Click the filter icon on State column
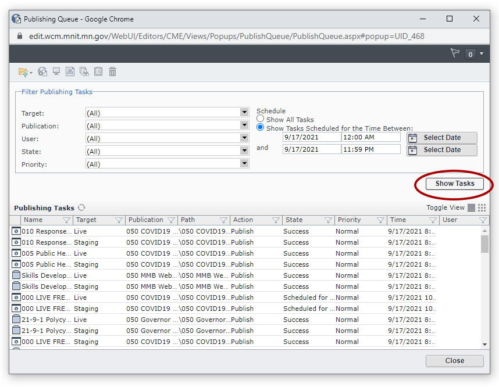 point(328,220)
